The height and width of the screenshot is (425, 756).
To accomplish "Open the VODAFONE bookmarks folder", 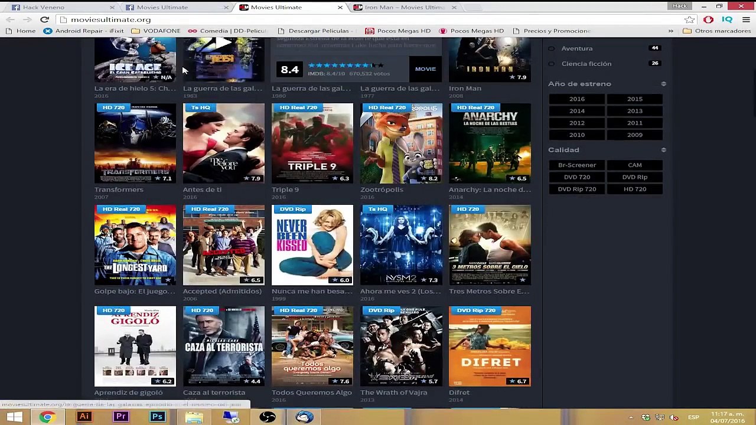I will pos(156,31).
